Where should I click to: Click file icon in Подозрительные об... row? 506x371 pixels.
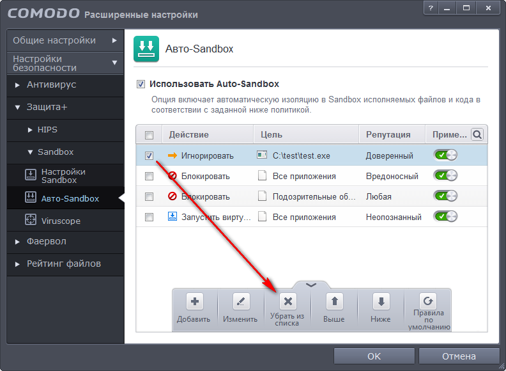point(262,196)
